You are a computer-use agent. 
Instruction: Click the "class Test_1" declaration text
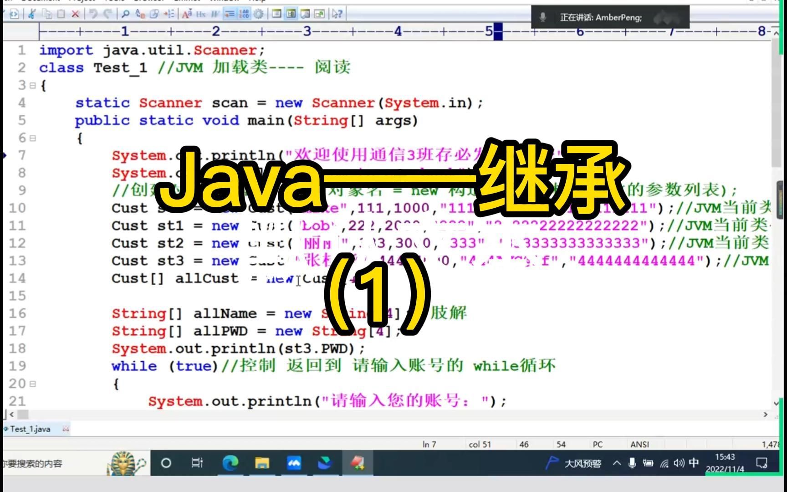pos(93,68)
